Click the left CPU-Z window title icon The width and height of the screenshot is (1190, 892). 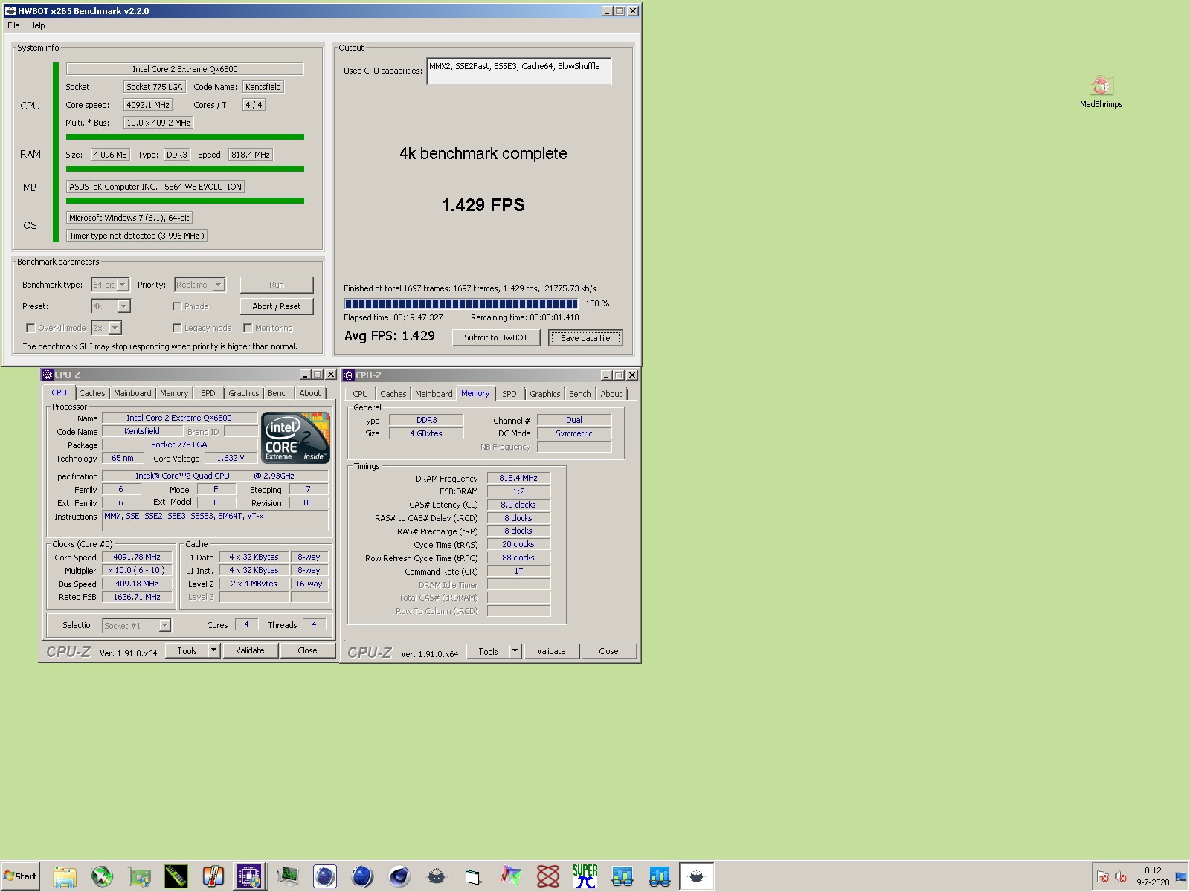48,375
